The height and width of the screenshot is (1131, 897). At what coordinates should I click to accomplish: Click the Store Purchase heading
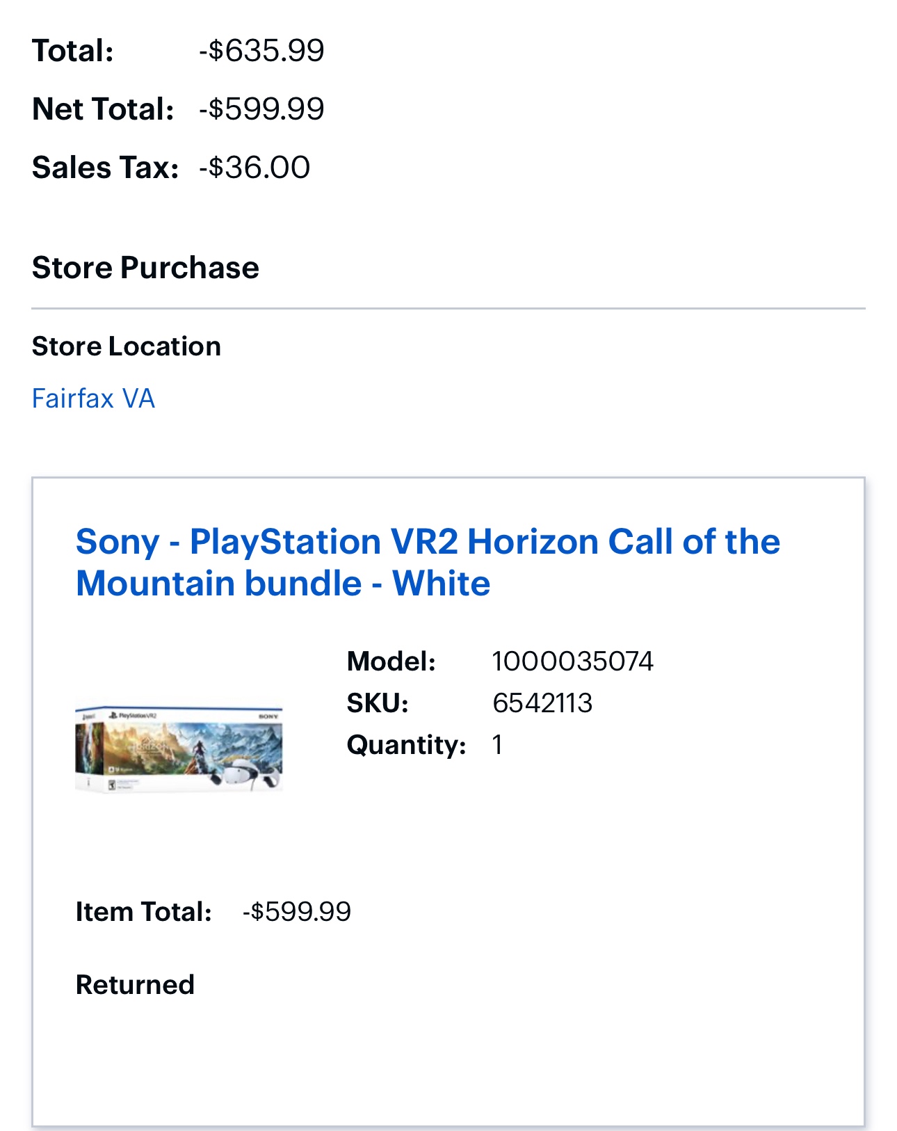click(x=145, y=268)
